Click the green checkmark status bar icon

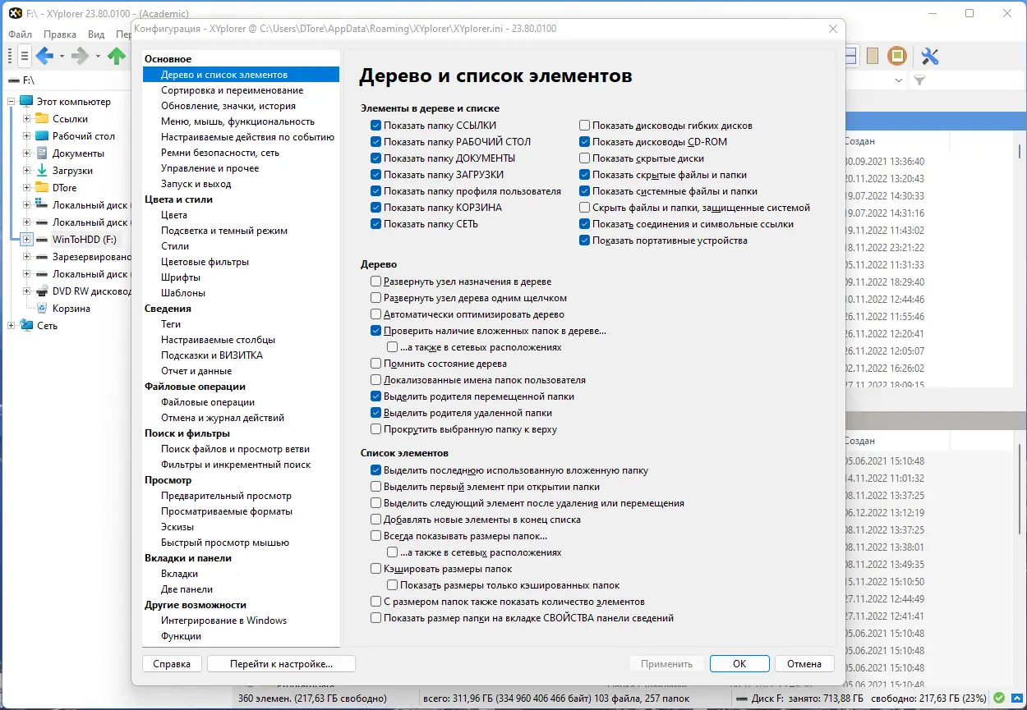tap(998, 699)
